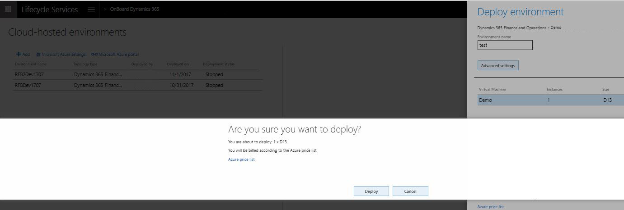
Task: Click the Azure portal chain-link icon
Action: [x=94, y=55]
